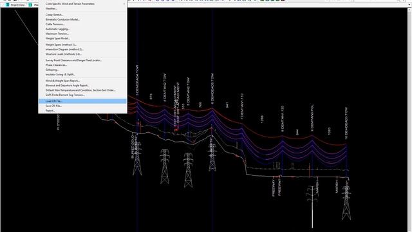Choose the Weather... menu entry
This screenshot has height=232, width=412.
pos(83,8)
